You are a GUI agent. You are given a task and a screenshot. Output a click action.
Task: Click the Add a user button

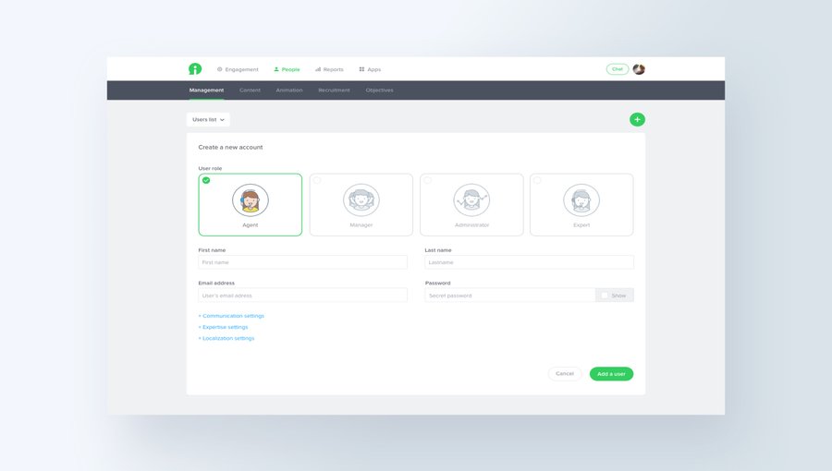(611, 374)
